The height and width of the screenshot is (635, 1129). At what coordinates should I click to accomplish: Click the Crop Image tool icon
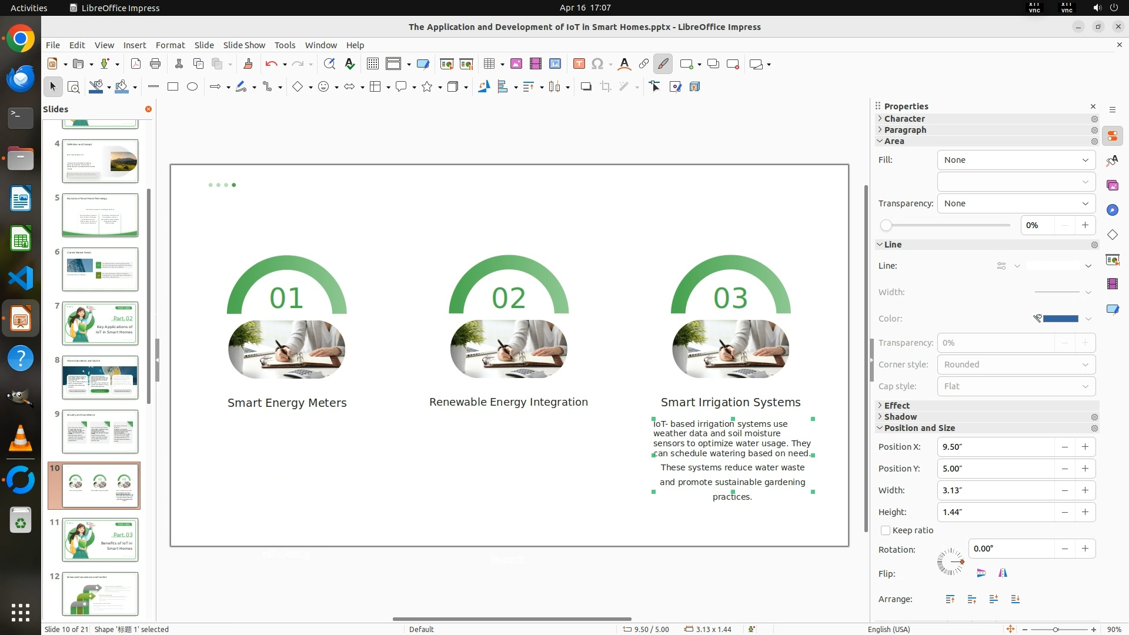[x=605, y=87]
